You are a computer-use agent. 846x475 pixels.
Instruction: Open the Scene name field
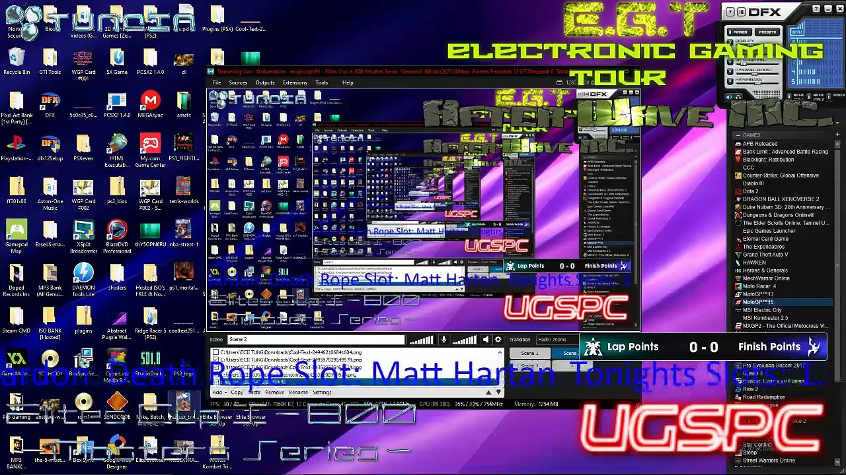316,340
